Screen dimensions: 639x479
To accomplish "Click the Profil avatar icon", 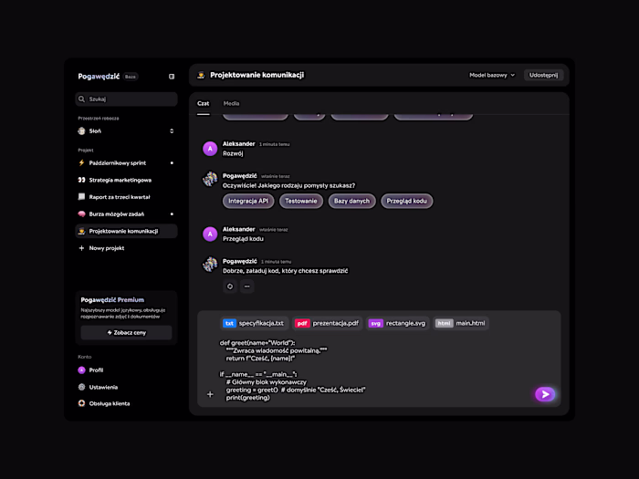I will 81,370.
